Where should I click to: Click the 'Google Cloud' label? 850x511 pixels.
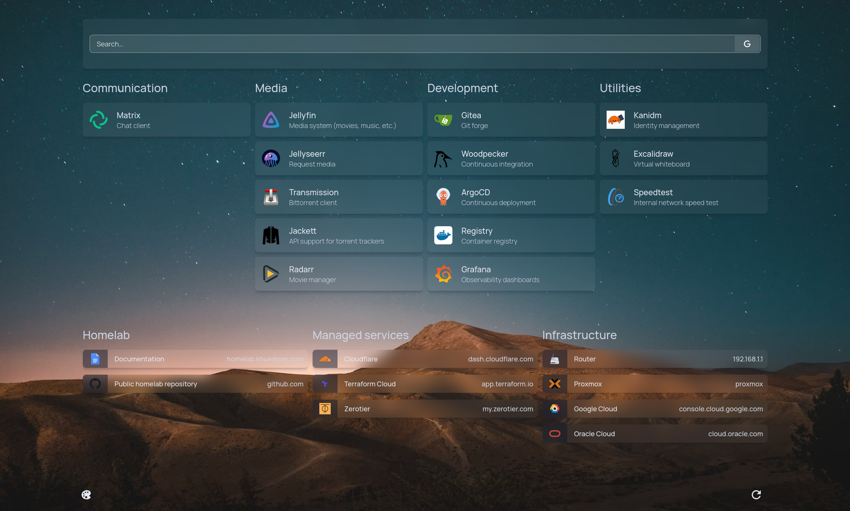pos(595,409)
